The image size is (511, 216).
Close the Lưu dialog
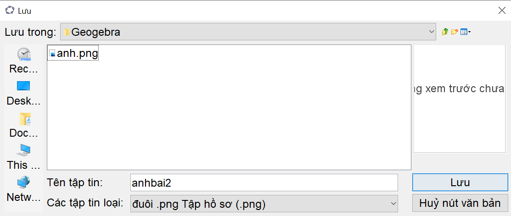501,11
